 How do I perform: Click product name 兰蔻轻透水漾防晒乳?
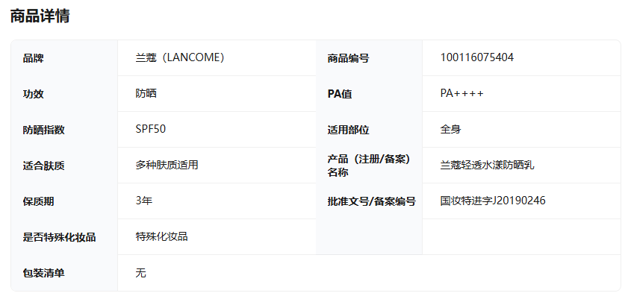click(x=487, y=166)
